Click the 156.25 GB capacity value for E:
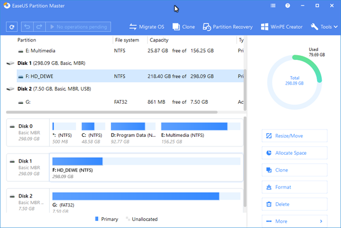The image size is (341, 228). 202,50
